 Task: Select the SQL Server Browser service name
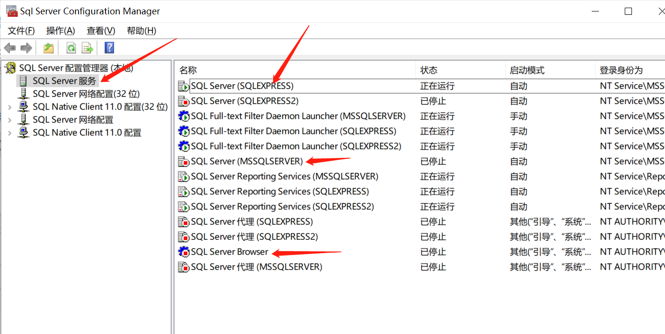click(229, 252)
